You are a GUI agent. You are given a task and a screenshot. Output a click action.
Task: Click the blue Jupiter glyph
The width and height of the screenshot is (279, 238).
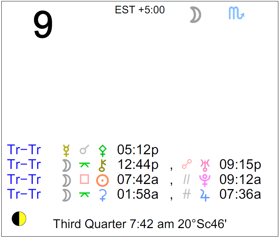point(205,195)
